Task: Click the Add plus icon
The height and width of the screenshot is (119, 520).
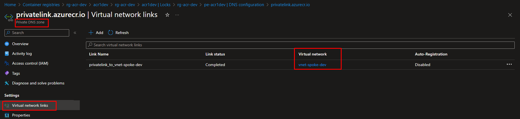Action: click(91, 33)
